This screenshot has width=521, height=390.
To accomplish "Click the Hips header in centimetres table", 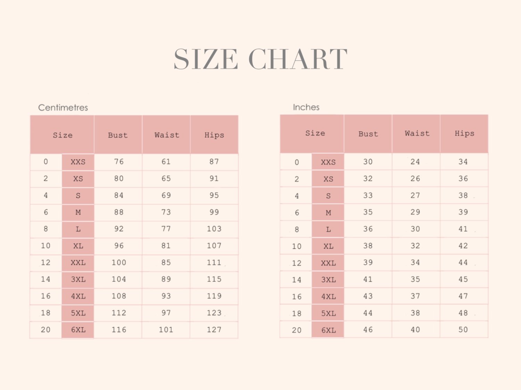I will (x=214, y=135).
